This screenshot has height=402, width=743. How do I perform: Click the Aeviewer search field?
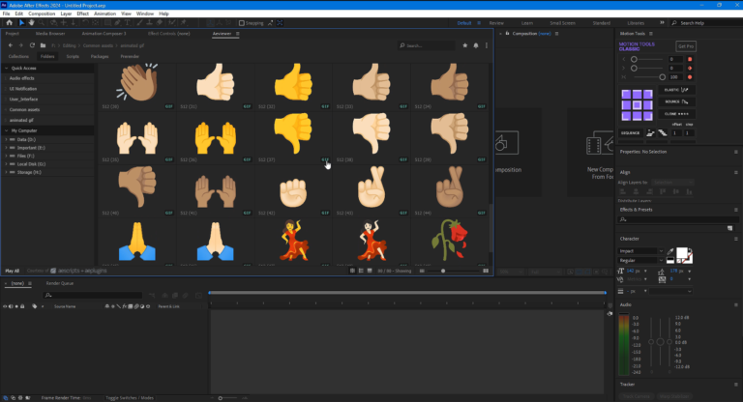[x=427, y=45]
